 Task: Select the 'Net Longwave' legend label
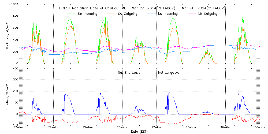click(169, 73)
